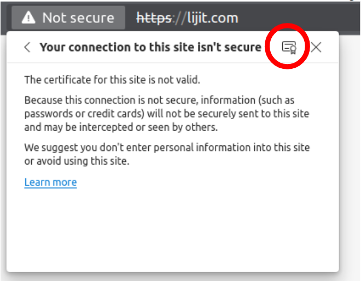Click the "certificate for this site is not valid" line

coord(112,80)
